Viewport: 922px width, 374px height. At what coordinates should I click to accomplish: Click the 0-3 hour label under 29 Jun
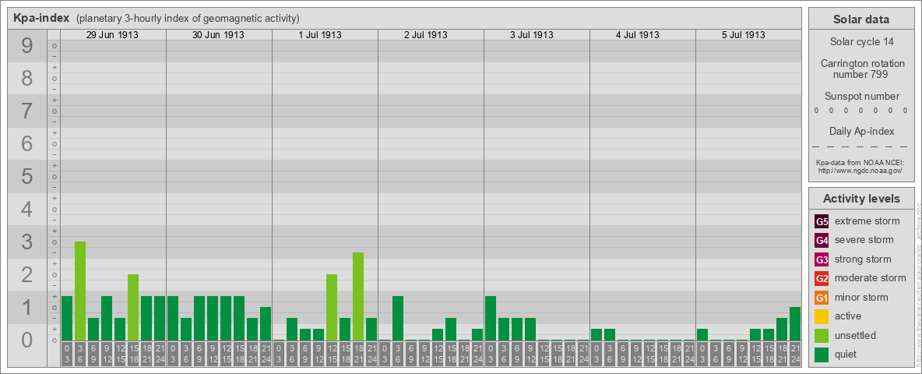point(67,354)
